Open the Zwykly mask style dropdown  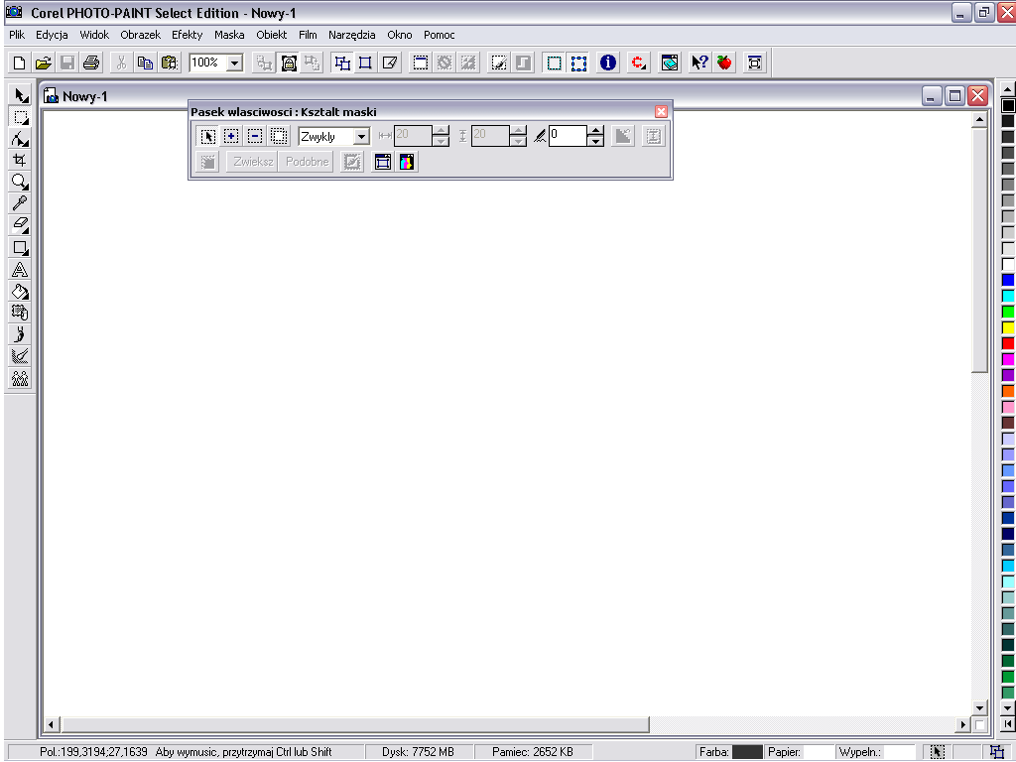pos(361,137)
